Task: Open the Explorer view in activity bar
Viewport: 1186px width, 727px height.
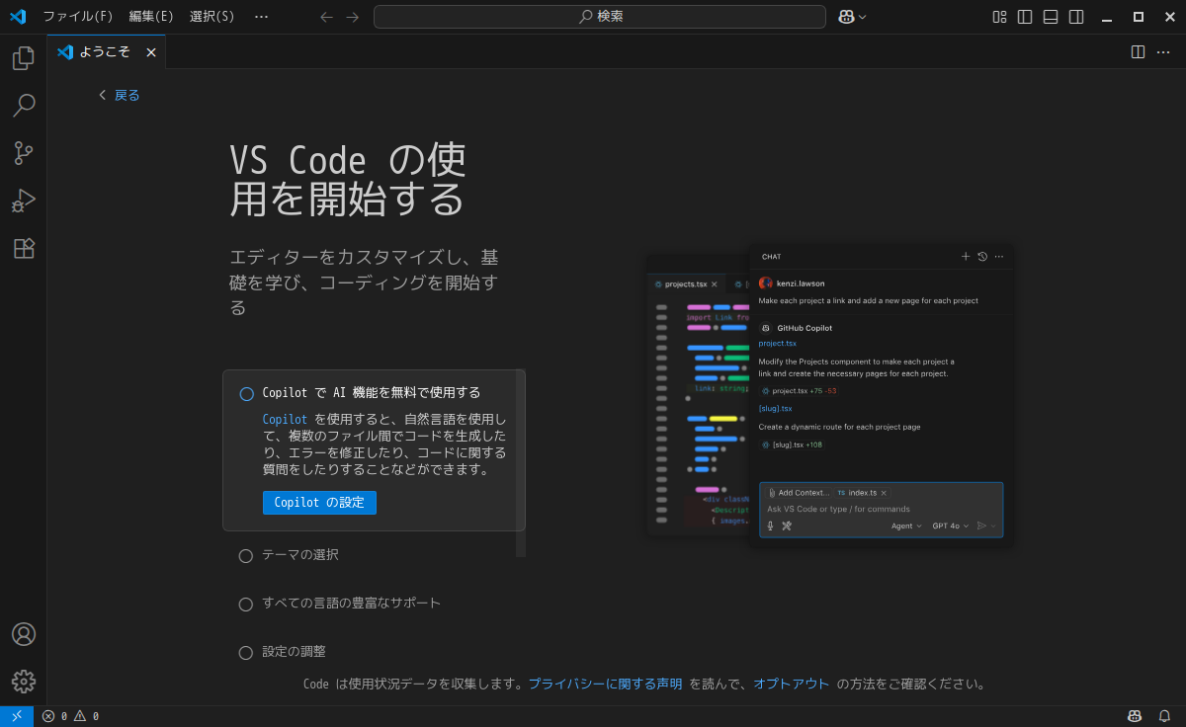Action: coord(24,58)
